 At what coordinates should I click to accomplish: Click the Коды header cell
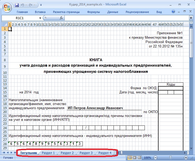[x=171, y=84]
